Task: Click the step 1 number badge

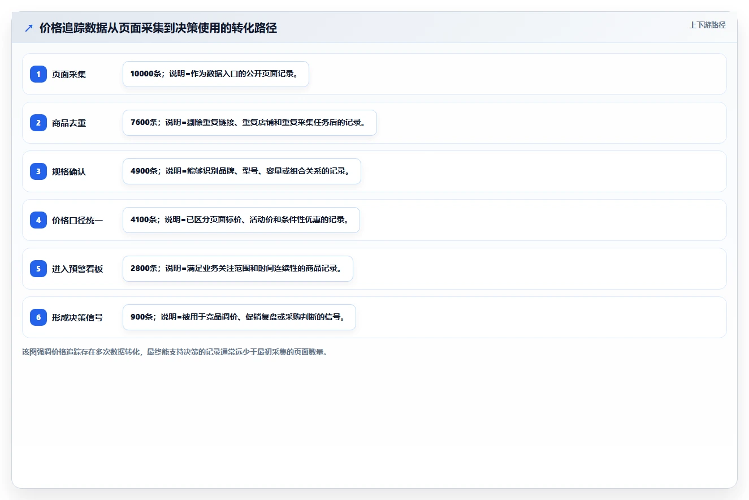Action: (38, 74)
